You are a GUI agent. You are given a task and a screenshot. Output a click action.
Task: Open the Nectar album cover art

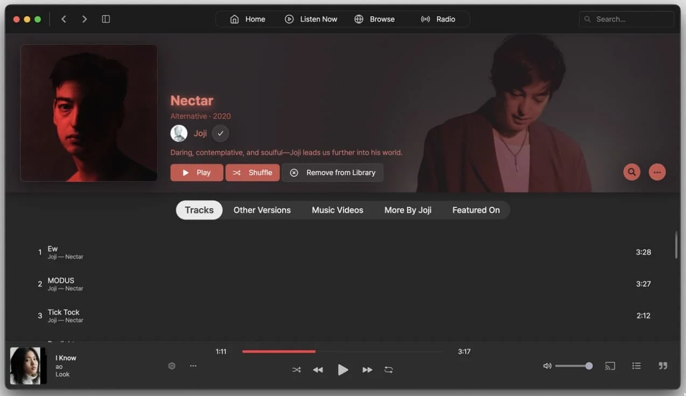[x=89, y=113]
